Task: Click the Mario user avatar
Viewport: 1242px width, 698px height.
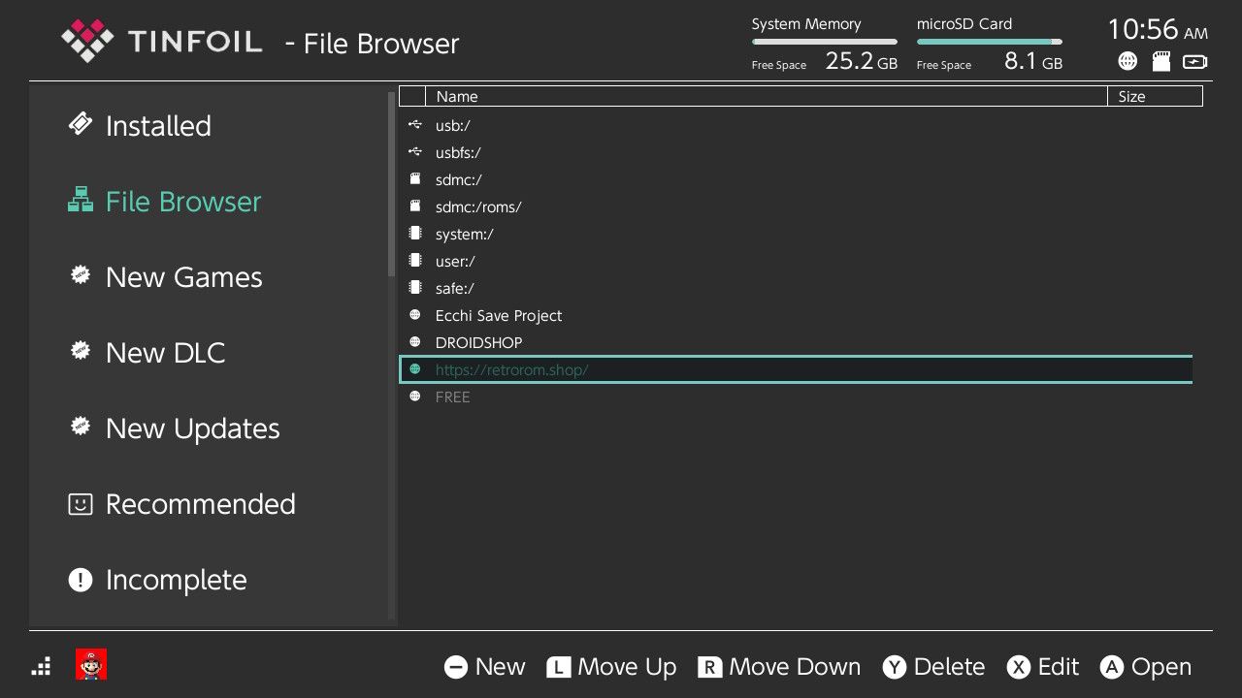Action: point(91,665)
